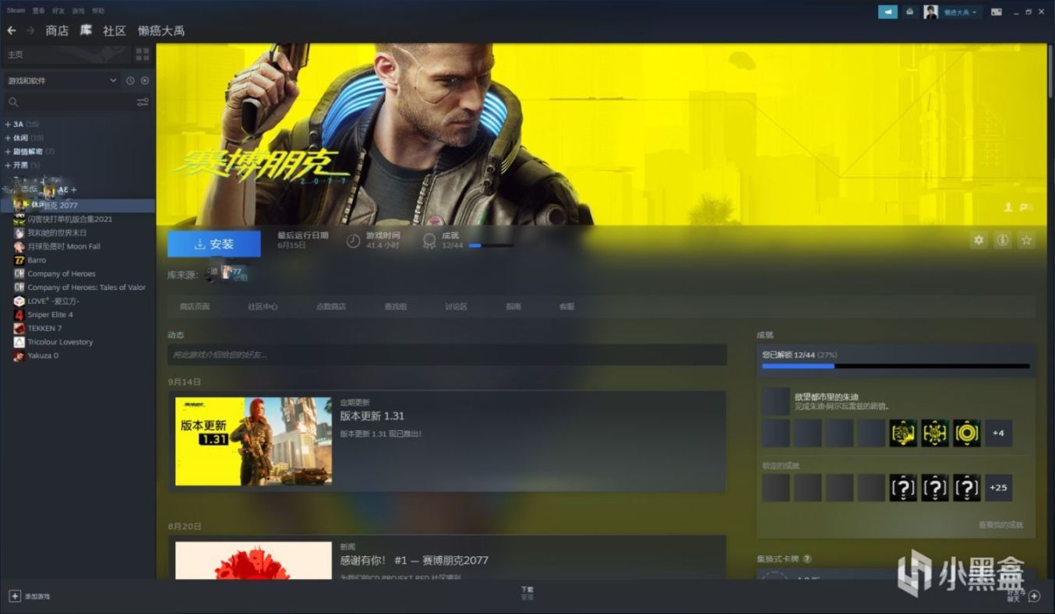Click the add game plus icon

pos(14,595)
